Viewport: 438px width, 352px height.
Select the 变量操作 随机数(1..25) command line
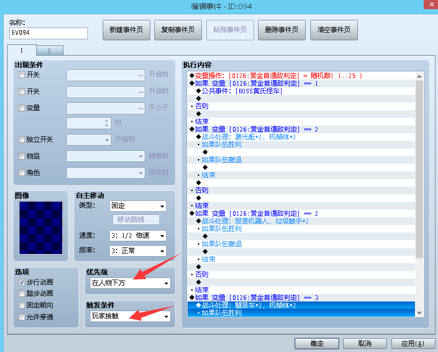point(301,76)
